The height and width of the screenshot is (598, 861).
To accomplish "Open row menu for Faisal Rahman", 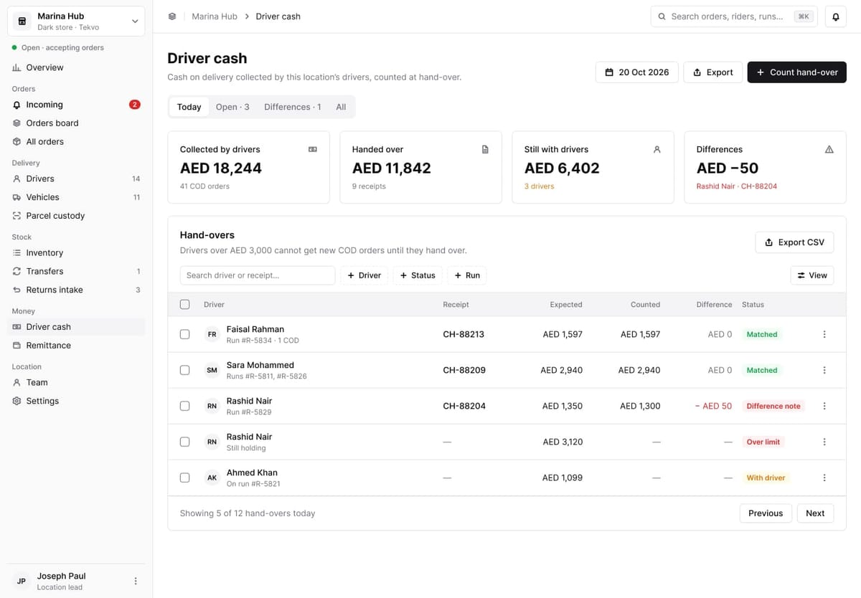I will click(824, 334).
